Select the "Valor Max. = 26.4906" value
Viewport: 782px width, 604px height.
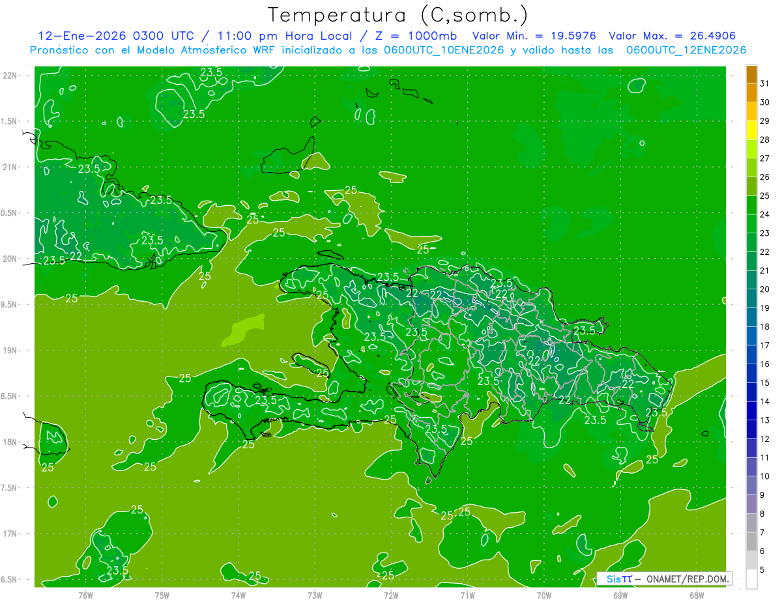[673, 36]
